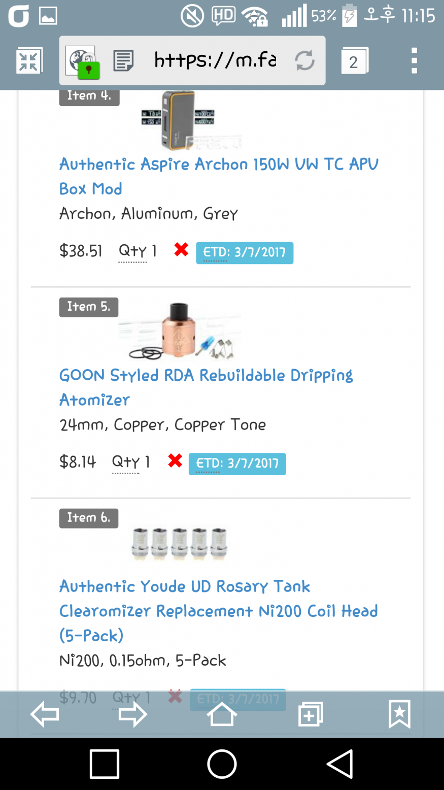Open the three-dot browser menu
Screen dimensions: 444x790
[x=414, y=61]
